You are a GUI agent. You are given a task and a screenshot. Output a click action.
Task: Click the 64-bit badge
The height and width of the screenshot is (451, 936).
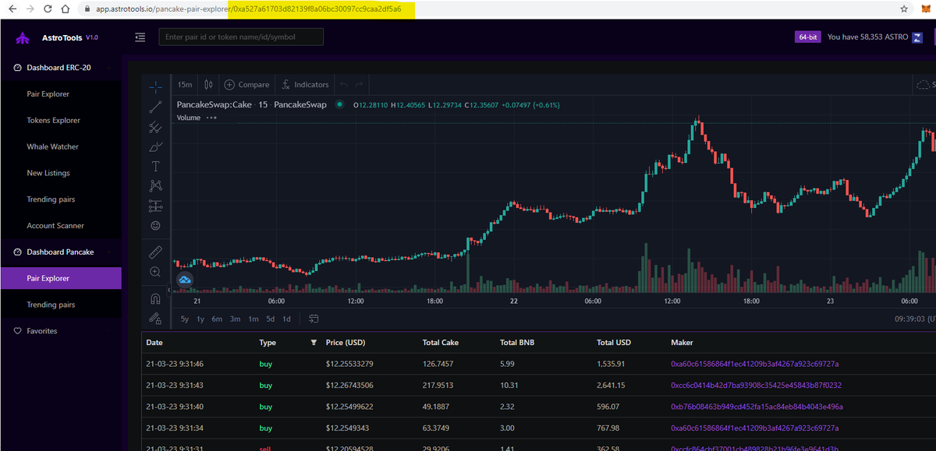(x=807, y=37)
